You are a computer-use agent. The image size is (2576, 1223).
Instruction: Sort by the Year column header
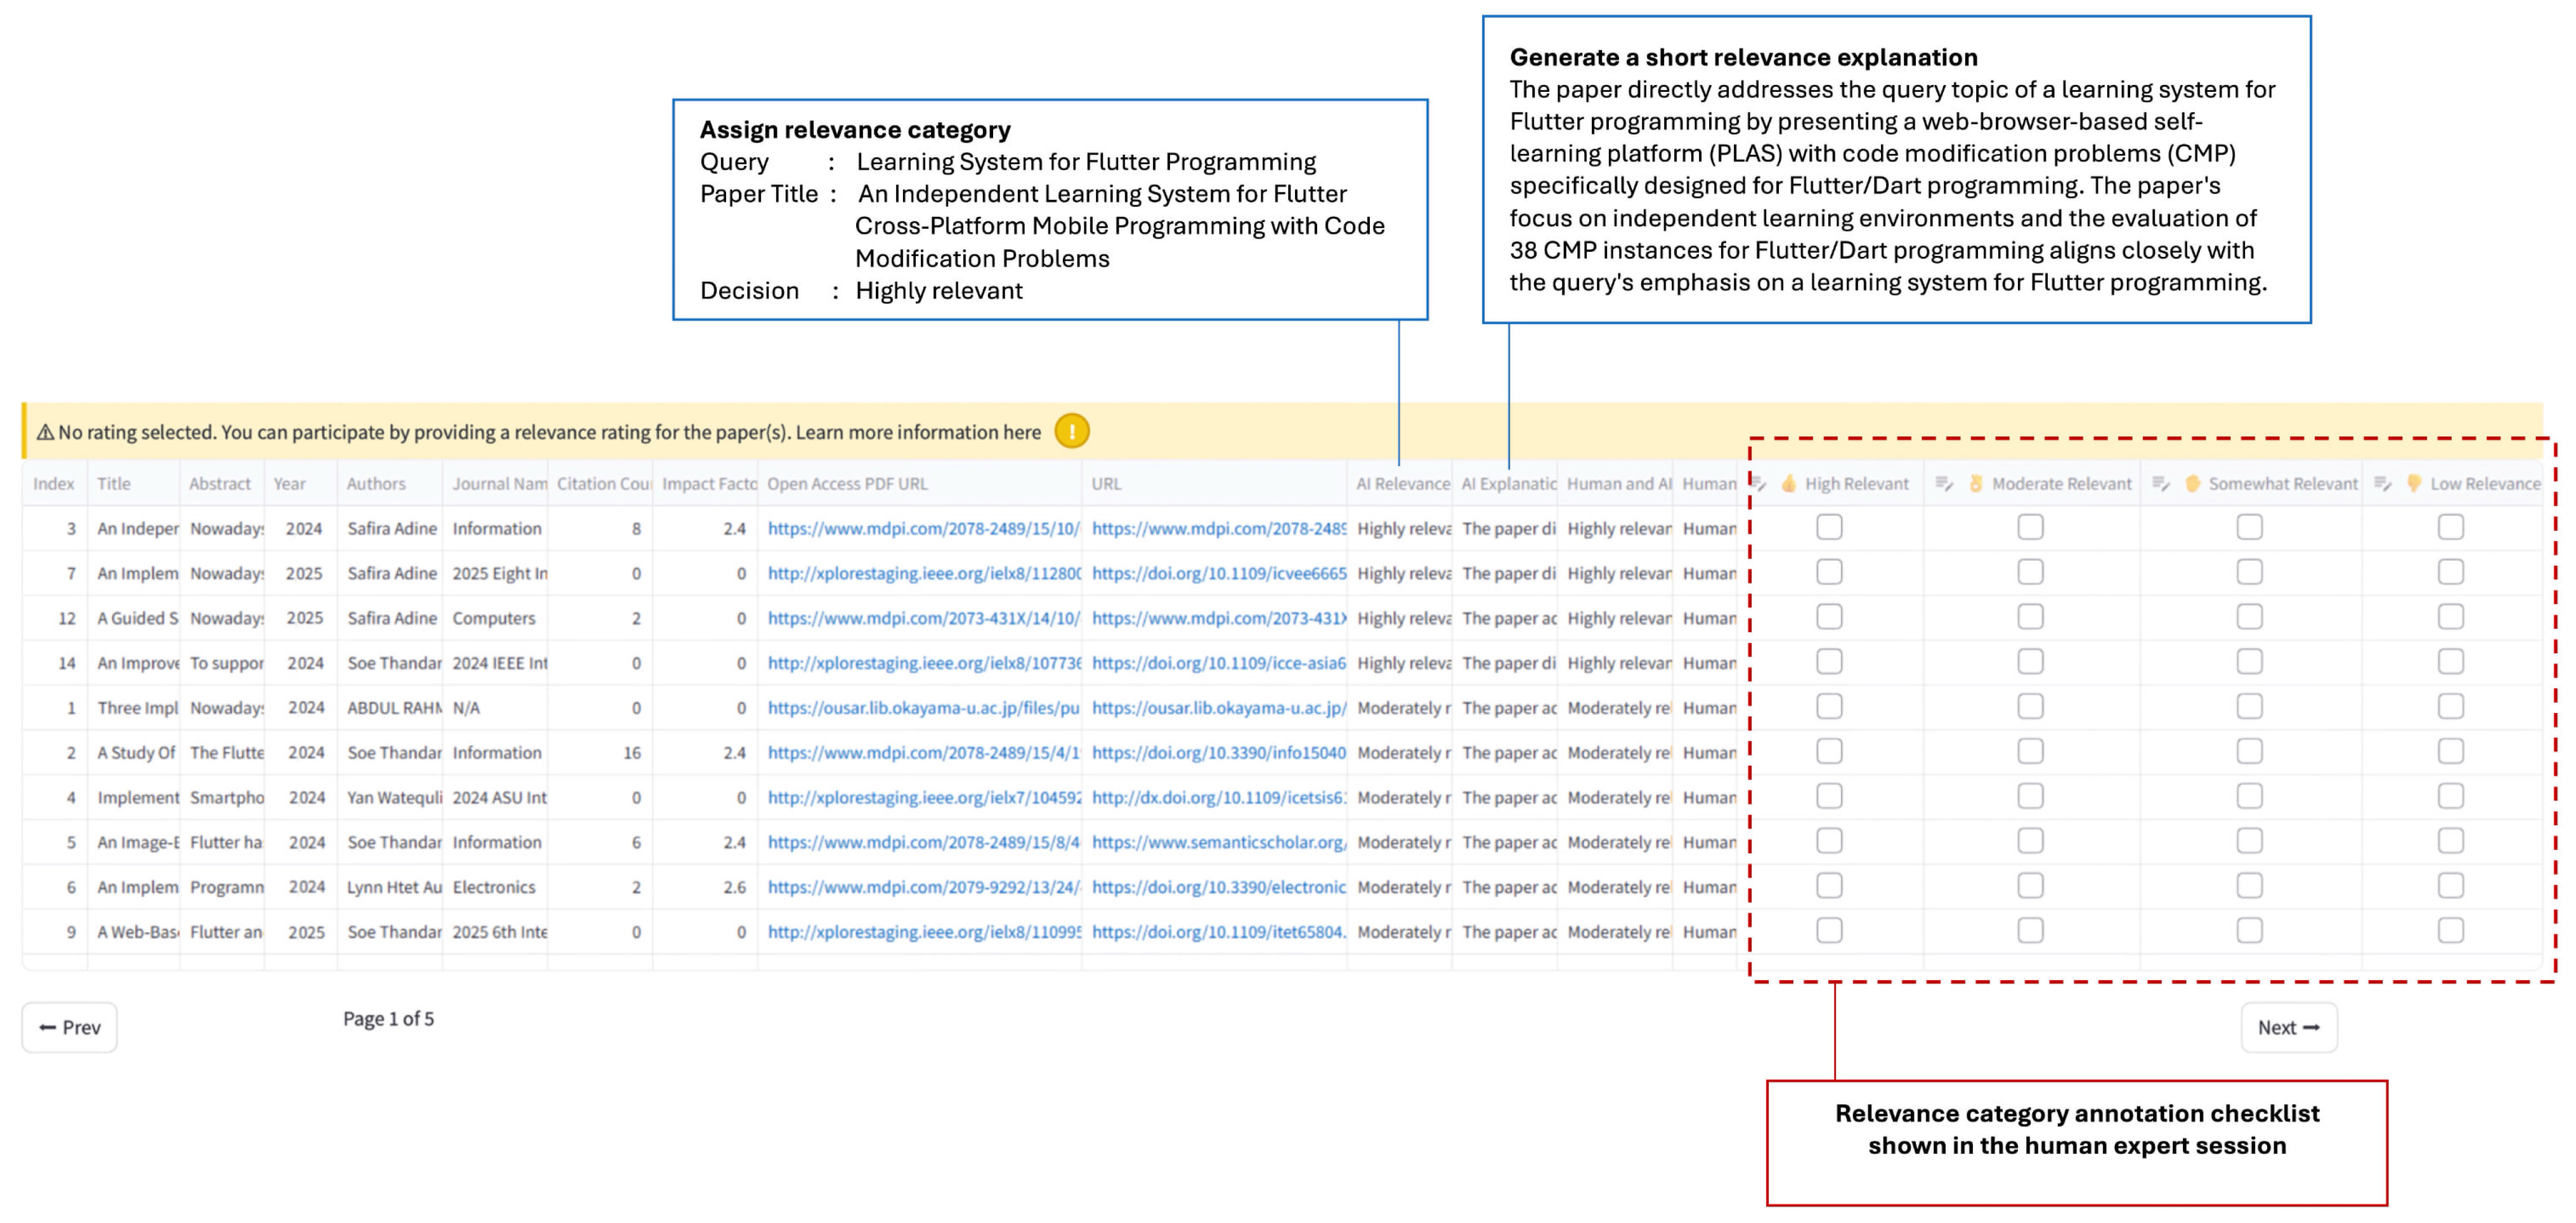coord(300,484)
